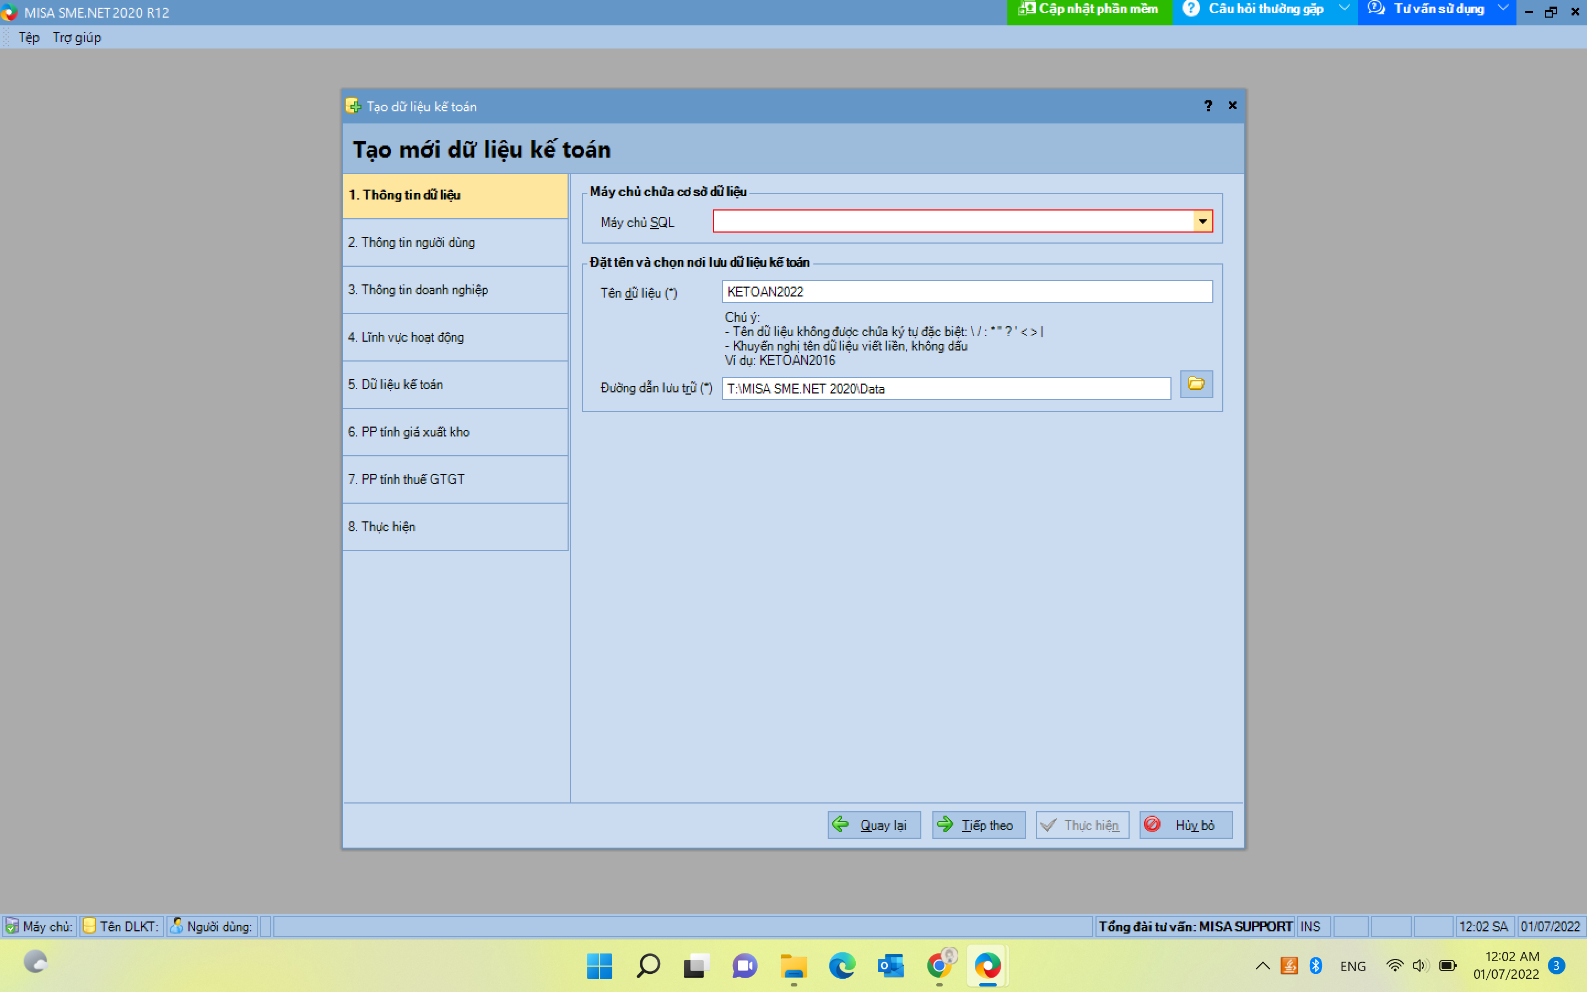Open Google Chrome from taskbar

[939, 966]
